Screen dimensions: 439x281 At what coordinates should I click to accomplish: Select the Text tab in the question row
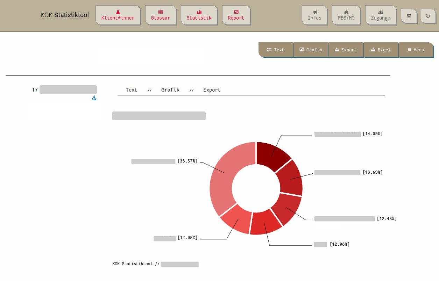pos(131,90)
